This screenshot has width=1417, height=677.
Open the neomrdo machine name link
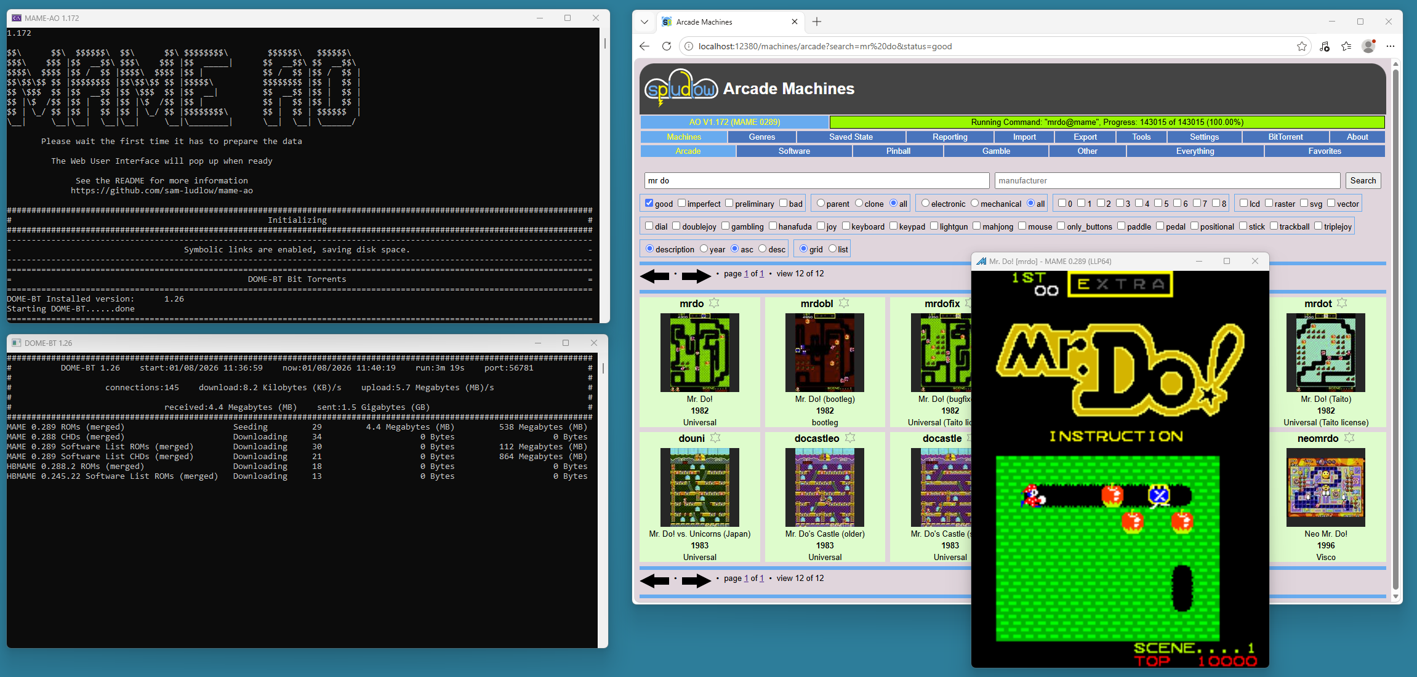pos(1318,438)
